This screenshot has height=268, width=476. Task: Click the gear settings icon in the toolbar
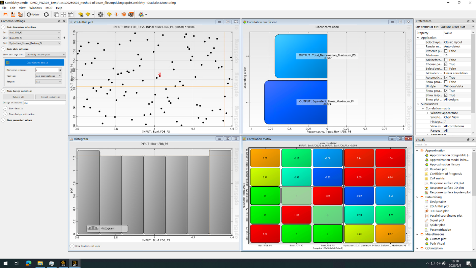point(100,15)
